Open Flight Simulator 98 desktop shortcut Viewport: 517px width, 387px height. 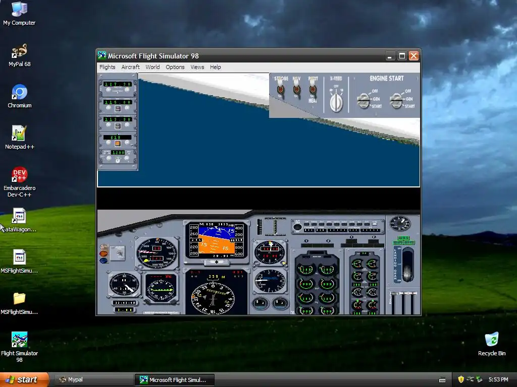20,347
